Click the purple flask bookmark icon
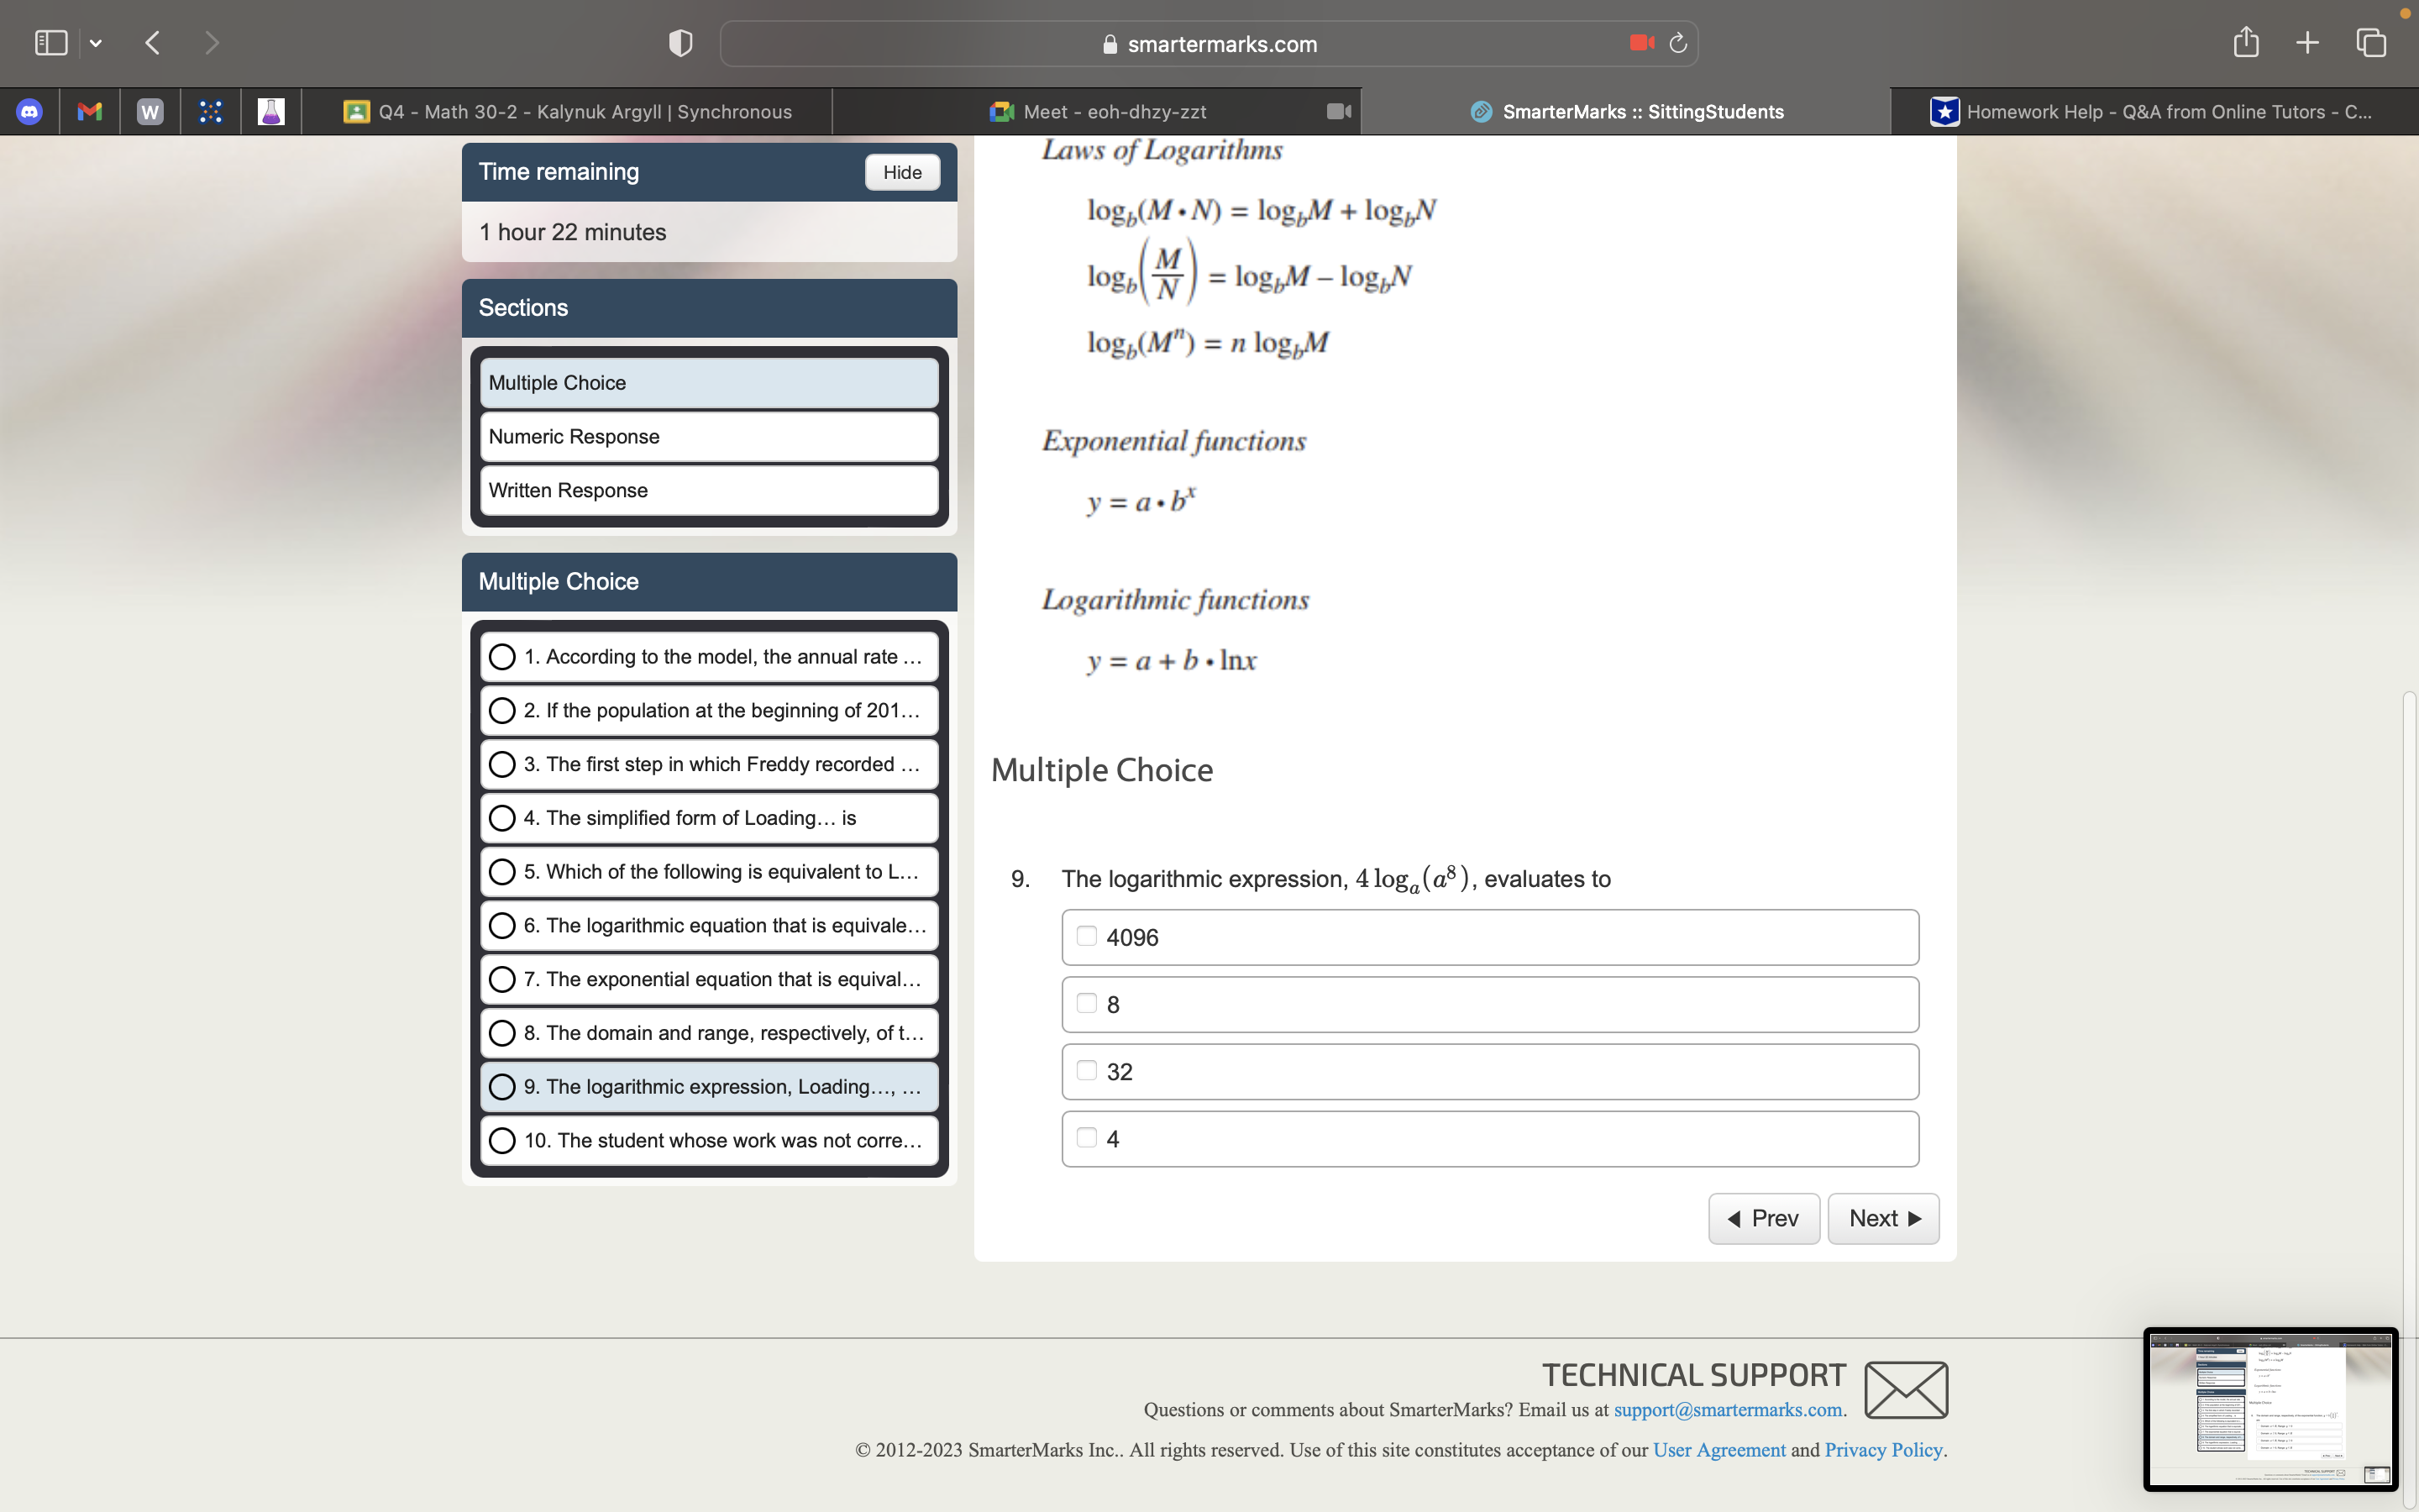Image resolution: width=2419 pixels, height=1512 pixels. pos(270,111)
